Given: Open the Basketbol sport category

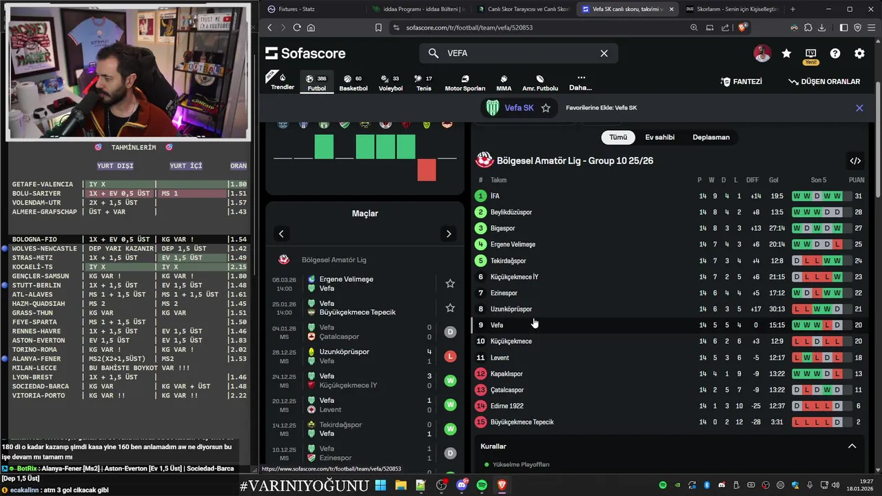Looking at the screenshot, I should pos(353,83).
